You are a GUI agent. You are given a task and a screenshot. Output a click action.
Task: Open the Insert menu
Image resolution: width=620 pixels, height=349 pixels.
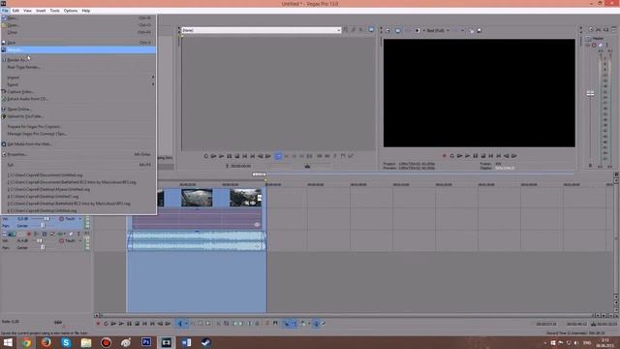tap(41, 11)
